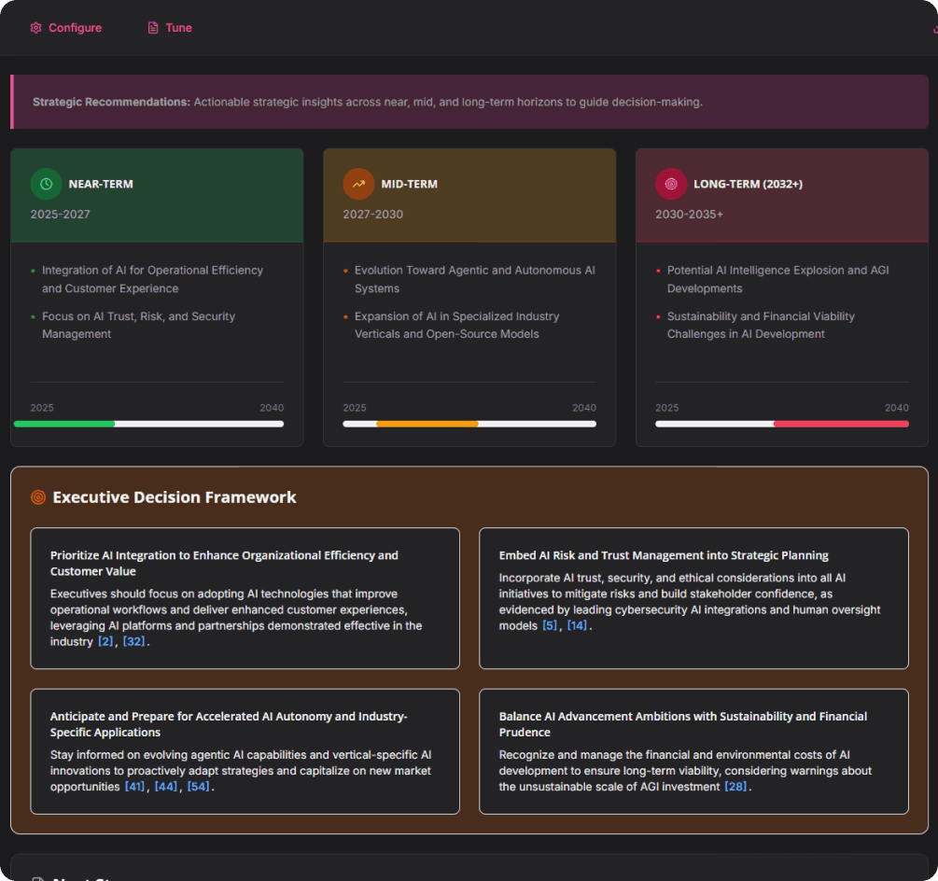Select the LONG-TERM (2032+) card heading
This screenshot has height=881, width=938.
coord(748,184)
